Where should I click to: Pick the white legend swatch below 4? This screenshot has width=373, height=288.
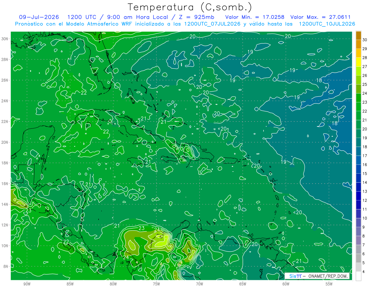pos(358,276)
